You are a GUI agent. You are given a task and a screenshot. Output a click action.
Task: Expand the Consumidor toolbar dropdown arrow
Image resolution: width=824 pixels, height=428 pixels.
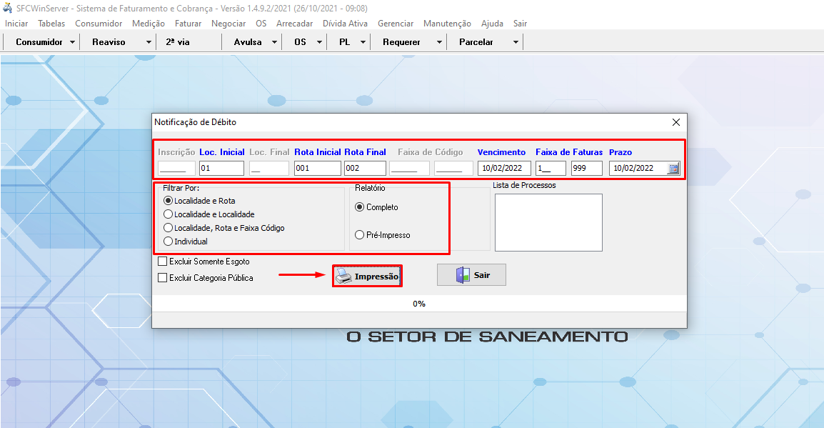[x=73, y=42]
